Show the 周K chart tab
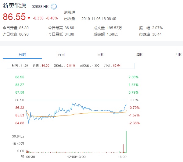Screen dimensions: 183x162 (x=139, y=55)
